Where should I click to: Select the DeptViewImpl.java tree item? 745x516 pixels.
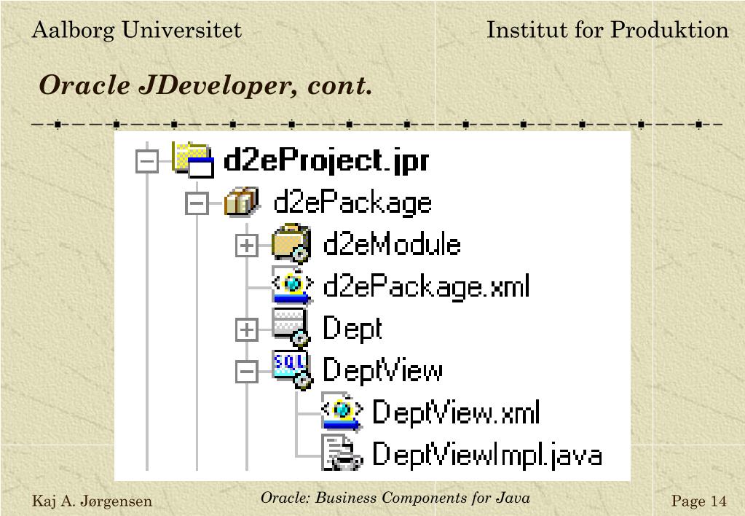[x=487, y=455]
